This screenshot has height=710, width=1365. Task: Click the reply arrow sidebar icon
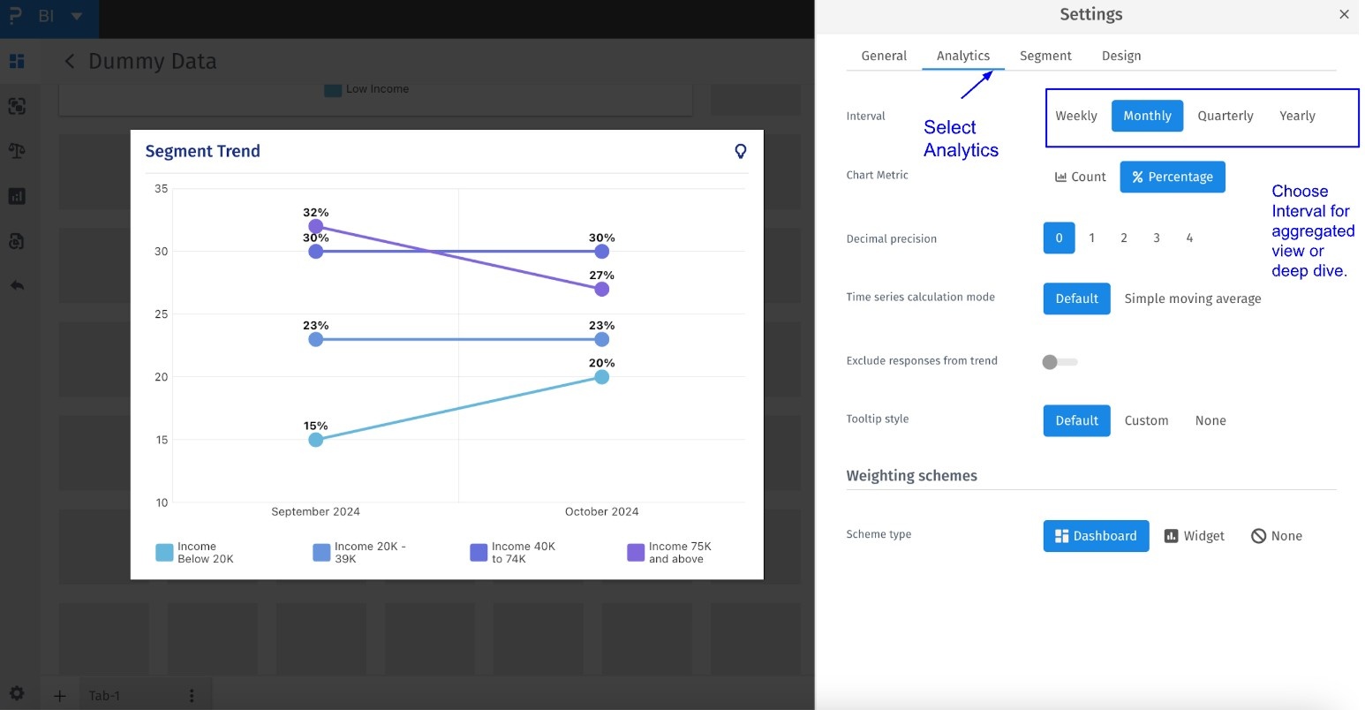17,285
